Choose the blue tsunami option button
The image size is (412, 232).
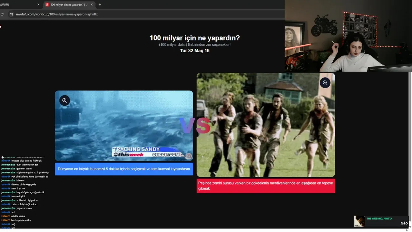point(124,169)
